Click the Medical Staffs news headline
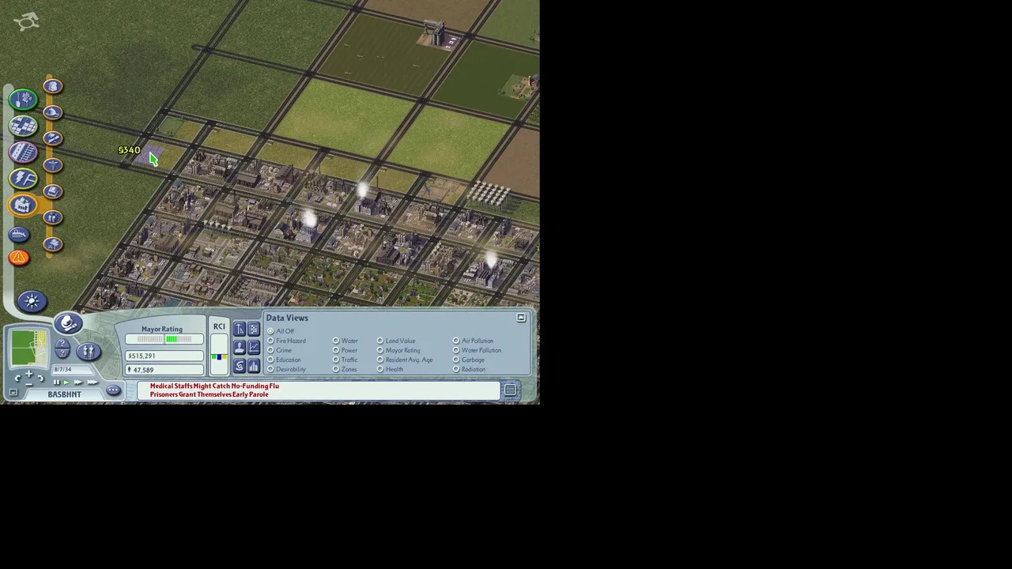This screenshot has height=569, width=1012. coord(214,386)
